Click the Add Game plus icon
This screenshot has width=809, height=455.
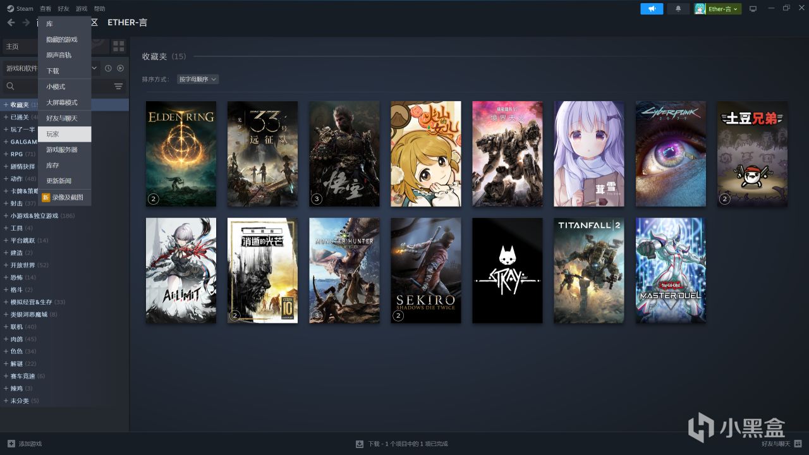pos(11,444)
